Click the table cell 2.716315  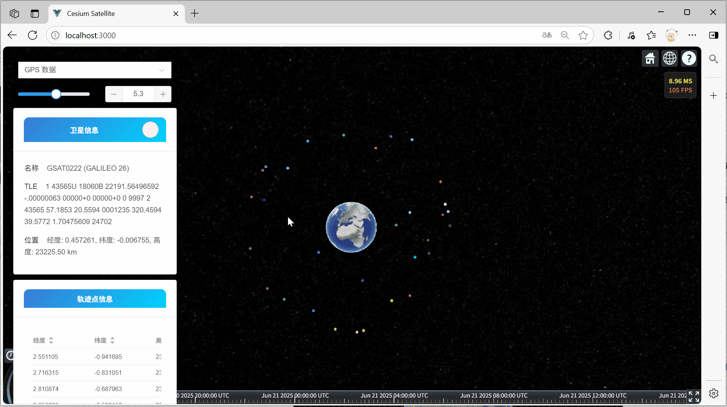tap(45, 373)
